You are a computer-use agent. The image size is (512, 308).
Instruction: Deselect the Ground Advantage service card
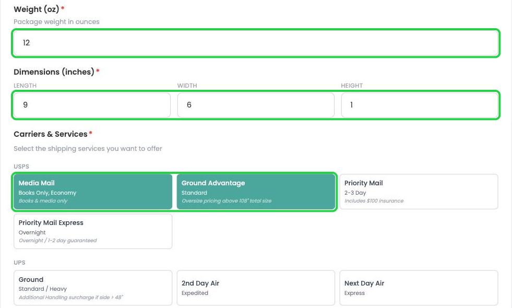256,192
